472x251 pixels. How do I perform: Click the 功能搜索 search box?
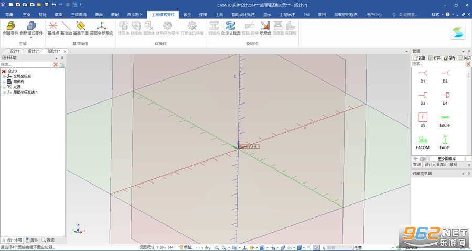(x=408, y=15)
